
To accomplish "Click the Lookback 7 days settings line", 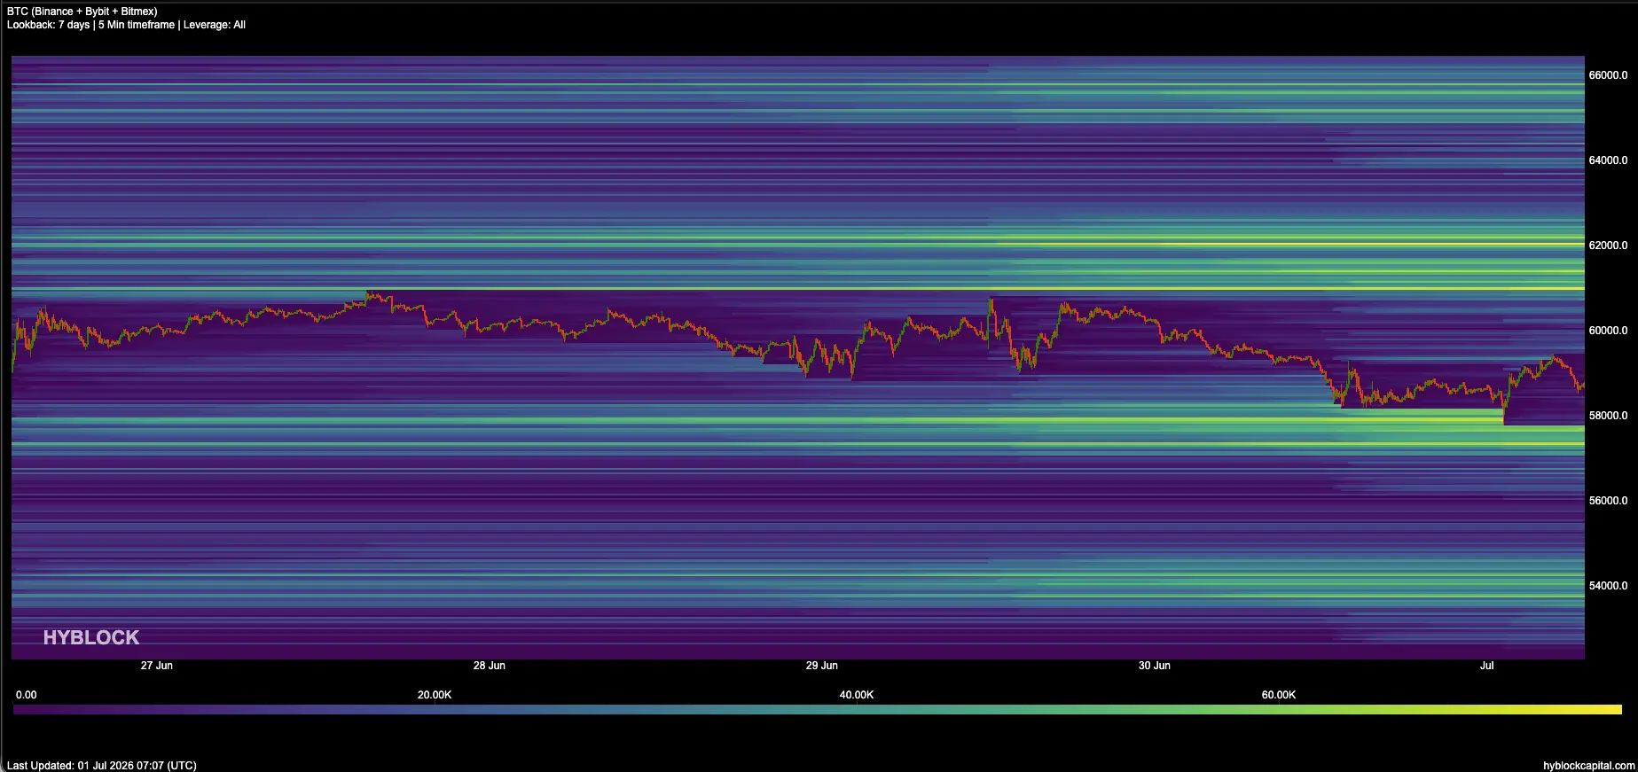I will coord(126,25).
